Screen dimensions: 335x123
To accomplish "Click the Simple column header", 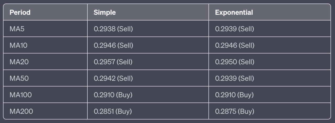I will tap(105, 12).
